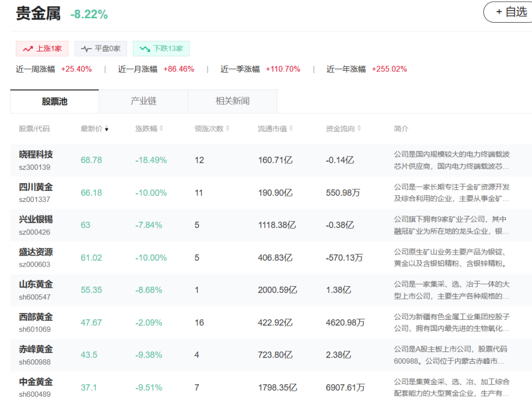
Task: Click the 上涨1家 rising trend icon
Action: coord(28,49)
